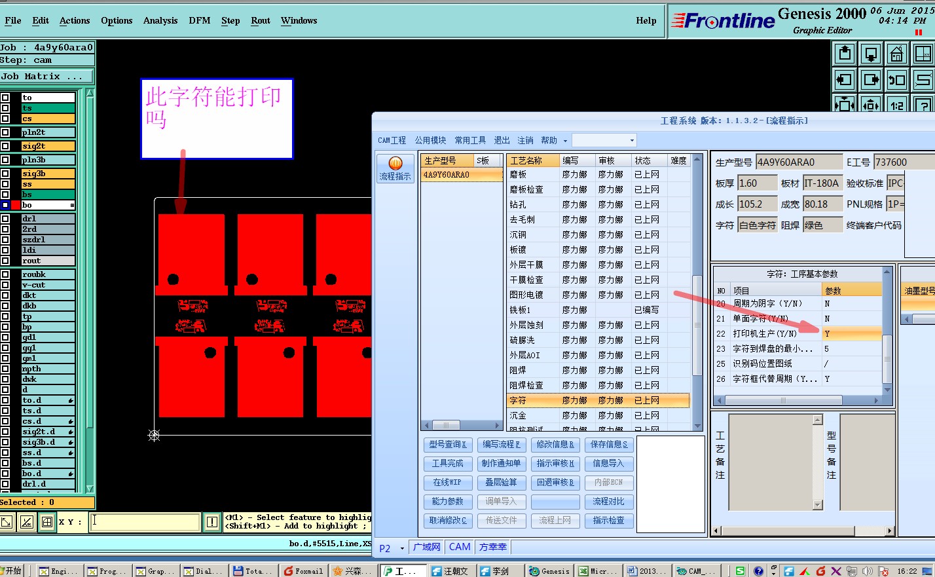This screenshot has width=935, height=577.
Task: Toggle the checkbox for layer drl
Action: point(5,219)
